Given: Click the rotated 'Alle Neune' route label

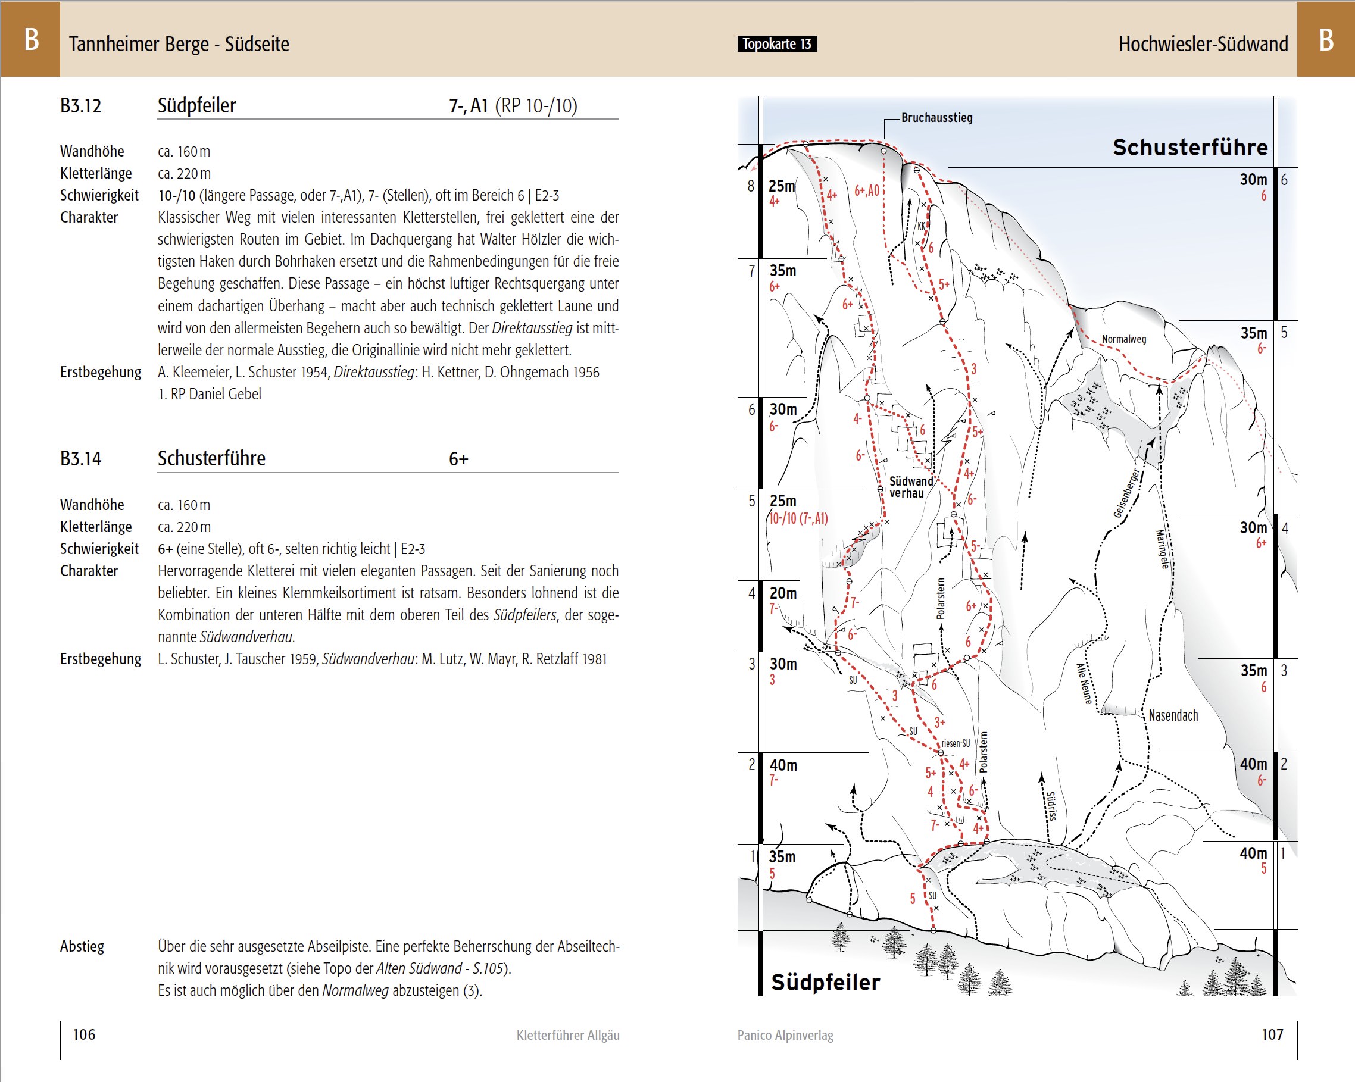Looking at the screenshot, I should click(x=1085, y=683).
